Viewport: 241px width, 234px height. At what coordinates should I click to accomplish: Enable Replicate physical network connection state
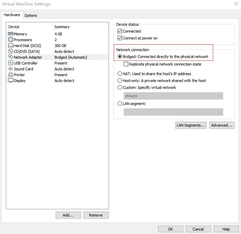click(x=126, y=64)
